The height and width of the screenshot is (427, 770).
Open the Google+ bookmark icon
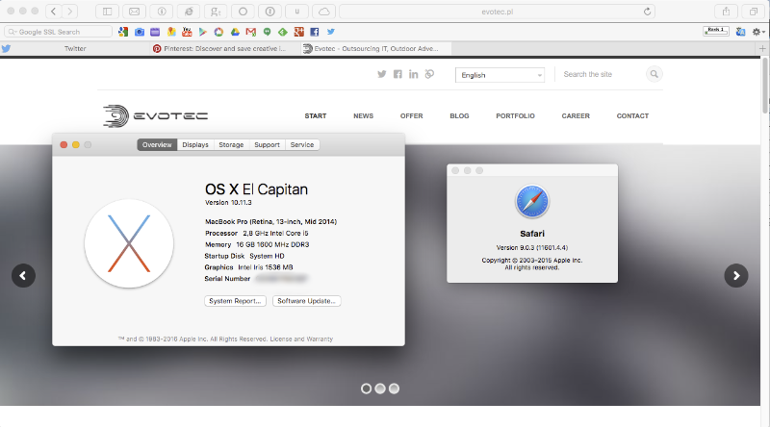(x=298, y=32)
